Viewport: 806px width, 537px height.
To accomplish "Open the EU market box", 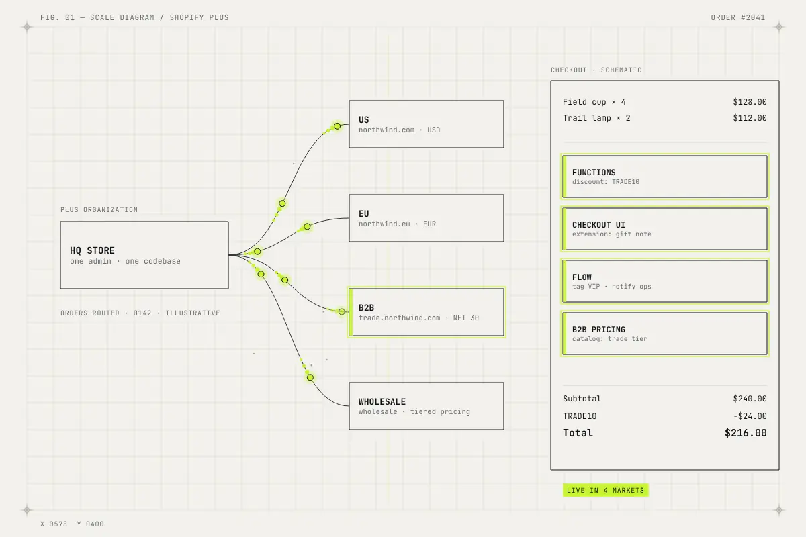I will [427, 218].
